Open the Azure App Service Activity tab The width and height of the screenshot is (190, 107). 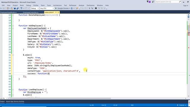[x=15, y=101]
